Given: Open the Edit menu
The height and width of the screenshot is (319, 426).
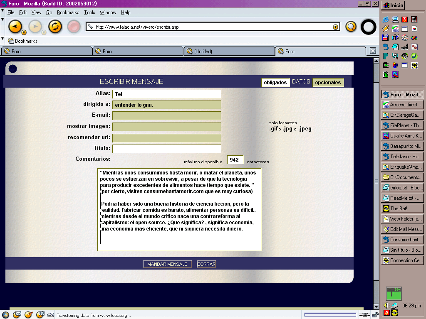Looking at the screenshot, I should coord(23,12).
